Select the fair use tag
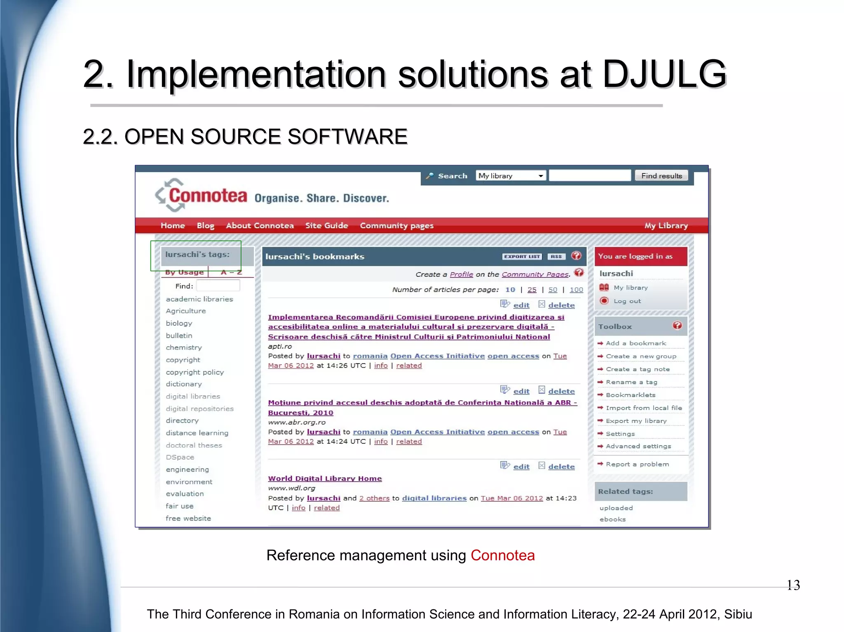 point(179,506)
